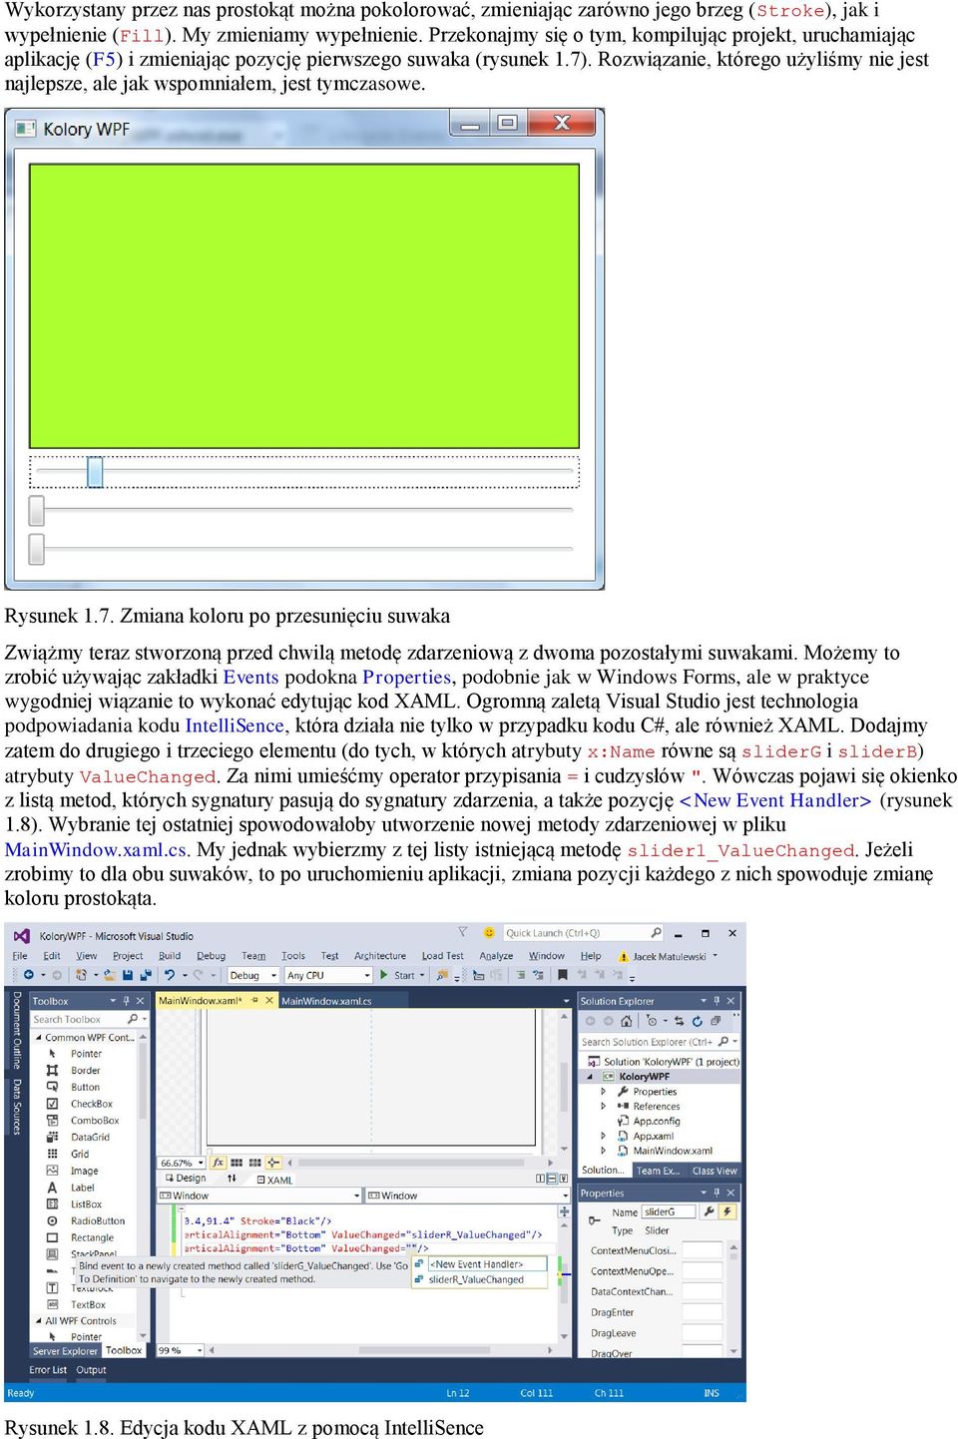This screenshot has height=1439, width=958.
Task: Collapse the Common WPF Controls group
Action: pos(38,1038)
